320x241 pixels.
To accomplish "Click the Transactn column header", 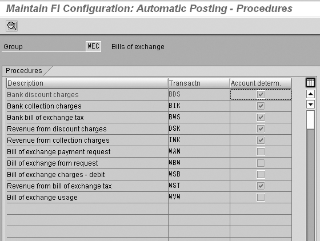I will click(x=199, y=83).
